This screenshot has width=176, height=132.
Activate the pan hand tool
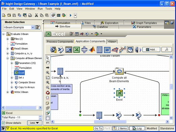[x=48, y=62]
